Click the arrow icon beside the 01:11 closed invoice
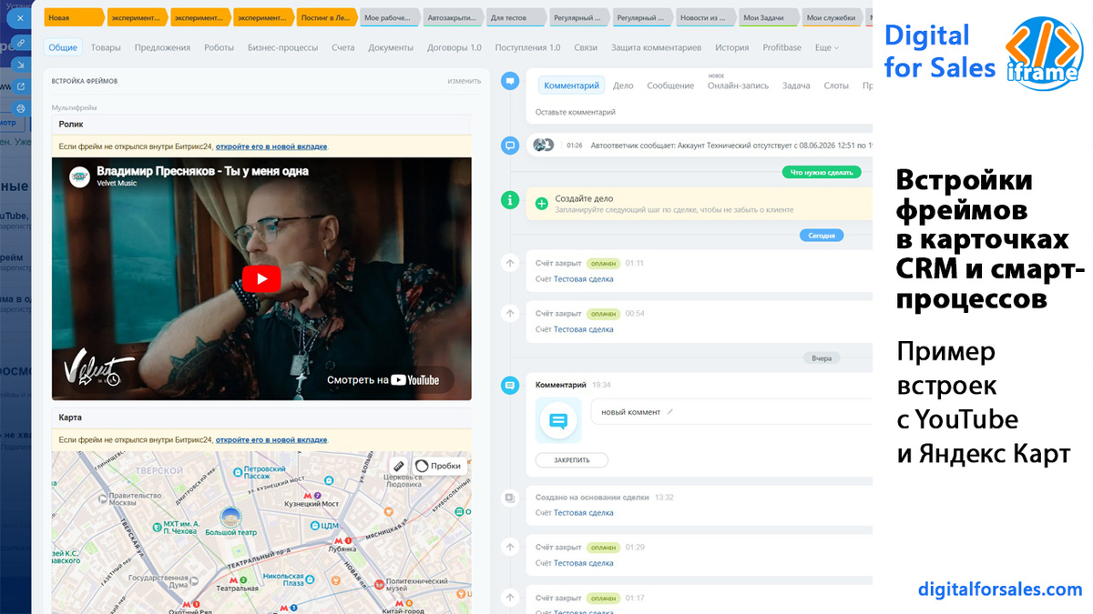Screen dimensions: 1093x614 tap(511, 263)
